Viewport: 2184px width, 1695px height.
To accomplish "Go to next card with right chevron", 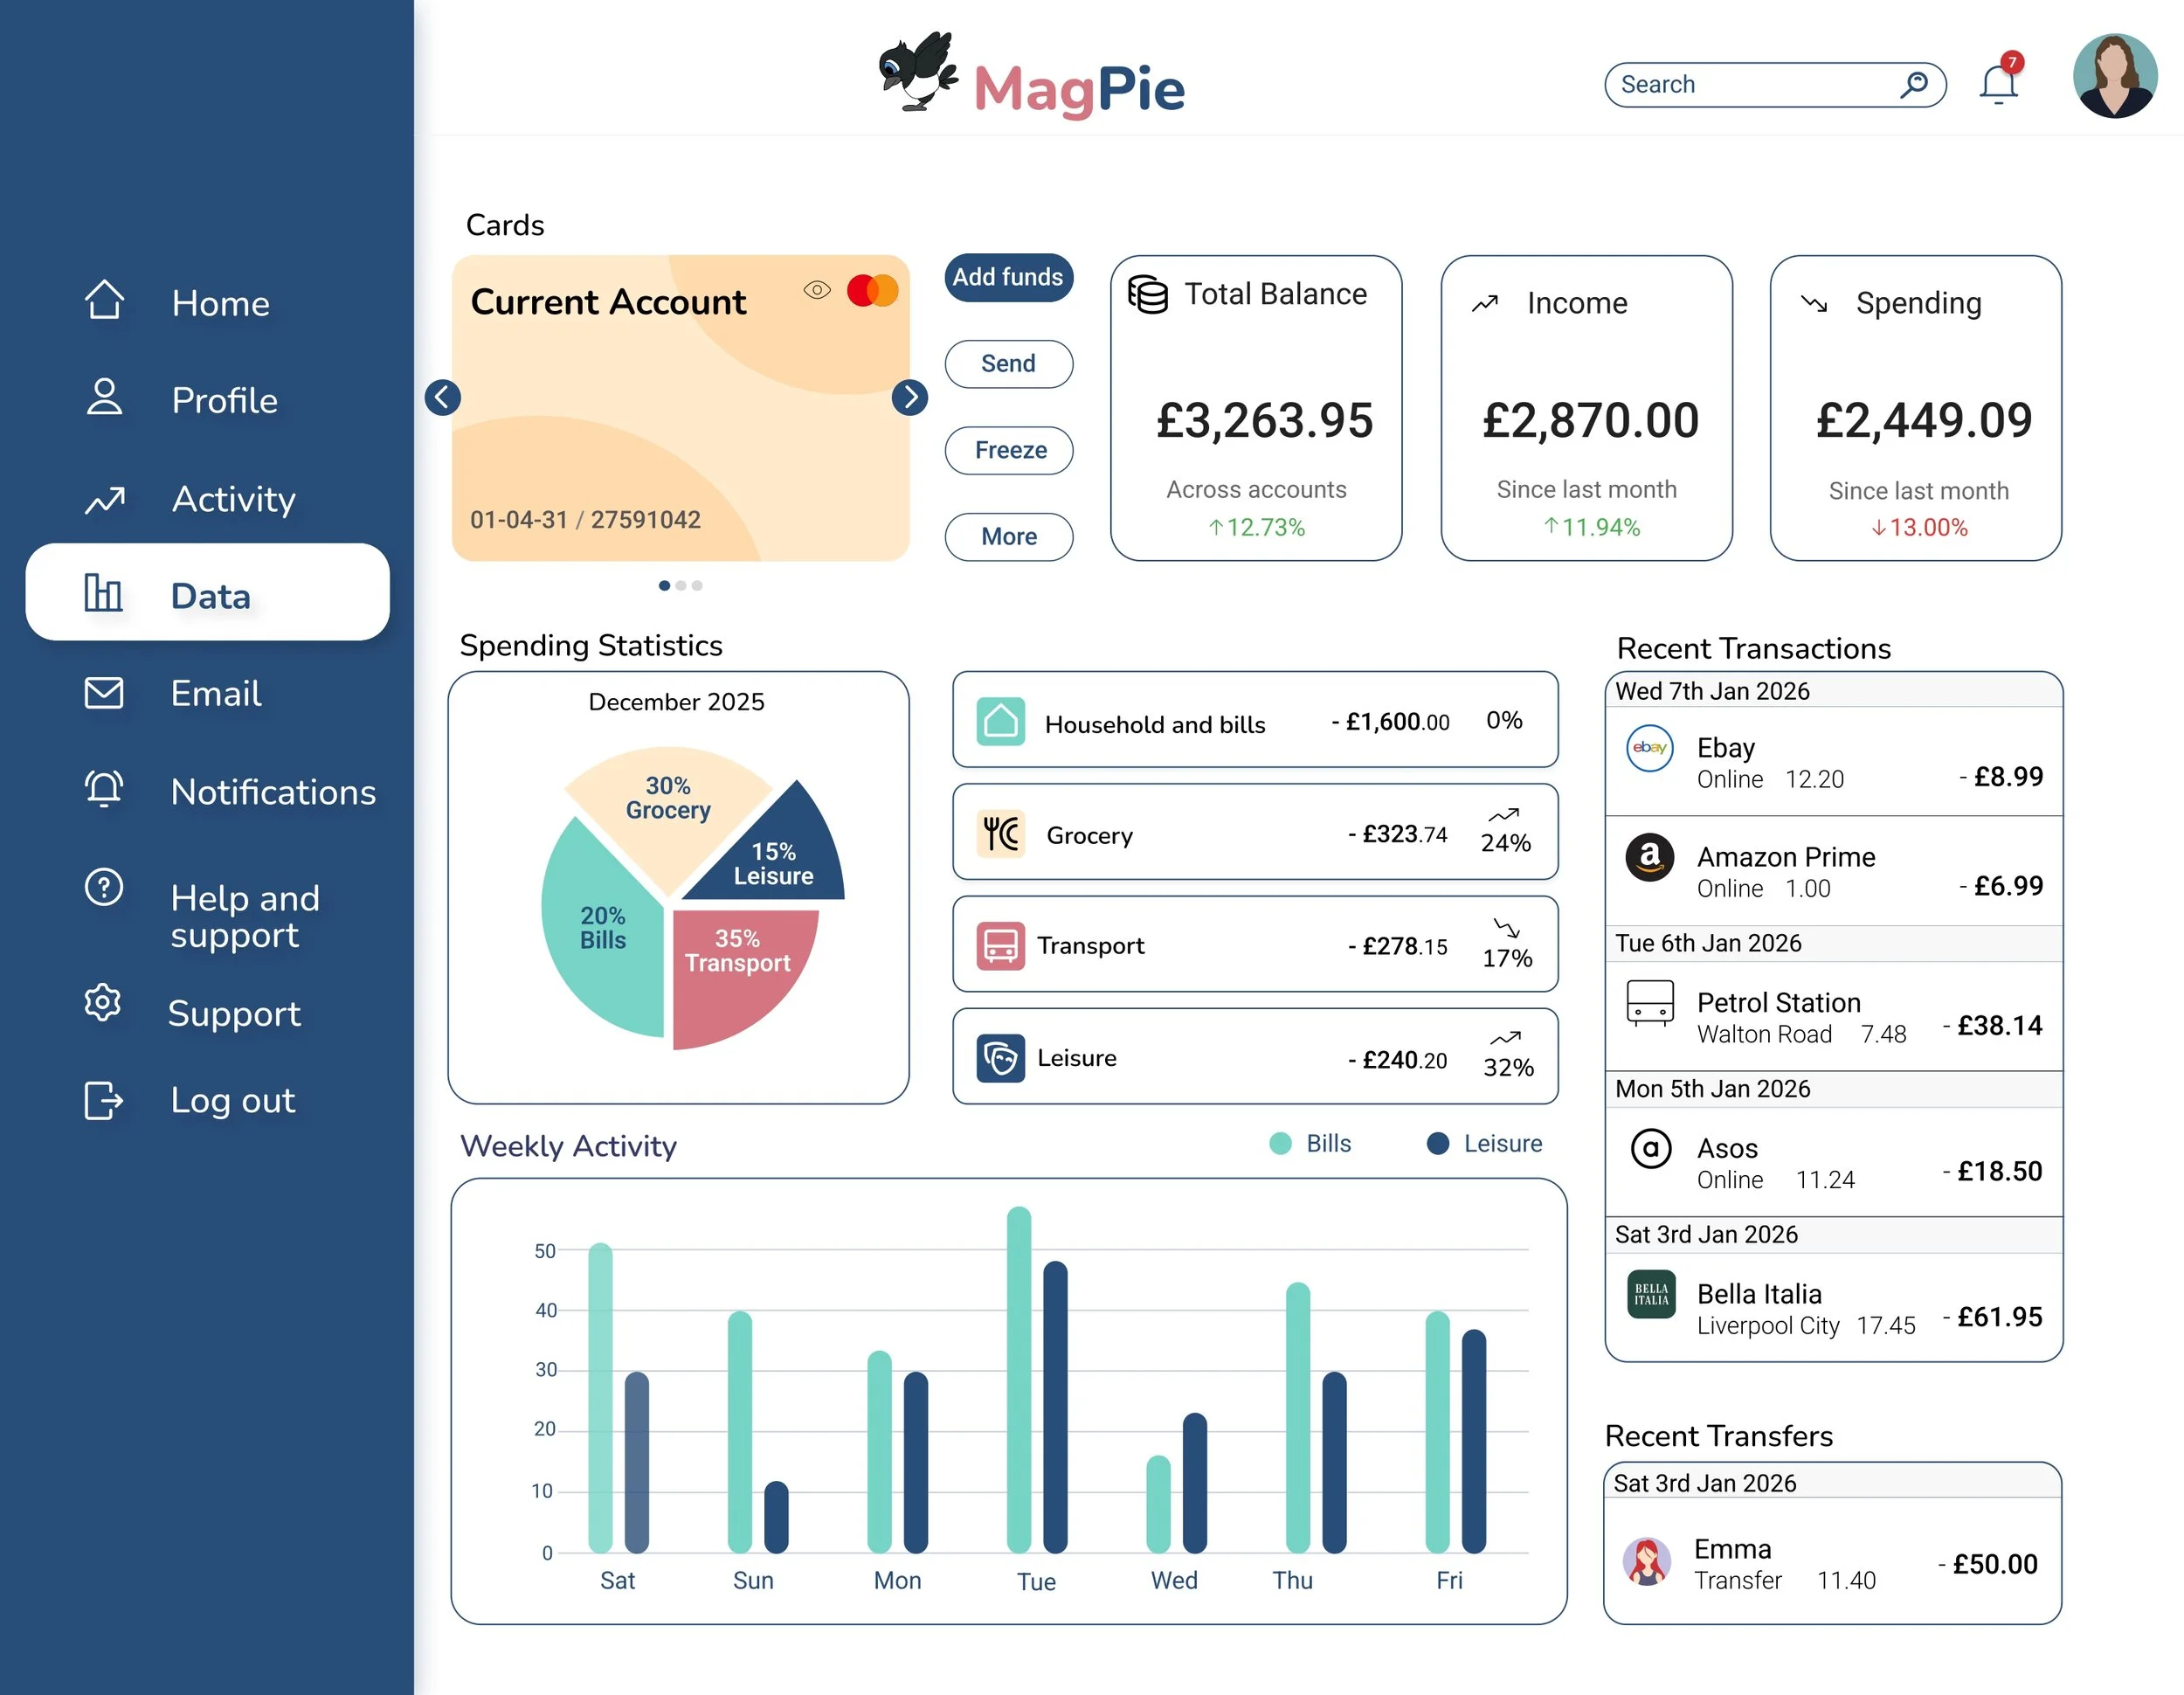I will (909, 397).
